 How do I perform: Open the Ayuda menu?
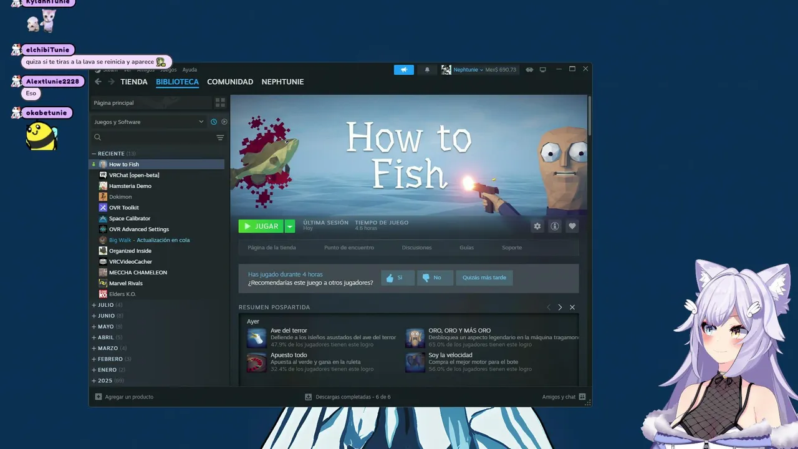(x=190, y=70)
